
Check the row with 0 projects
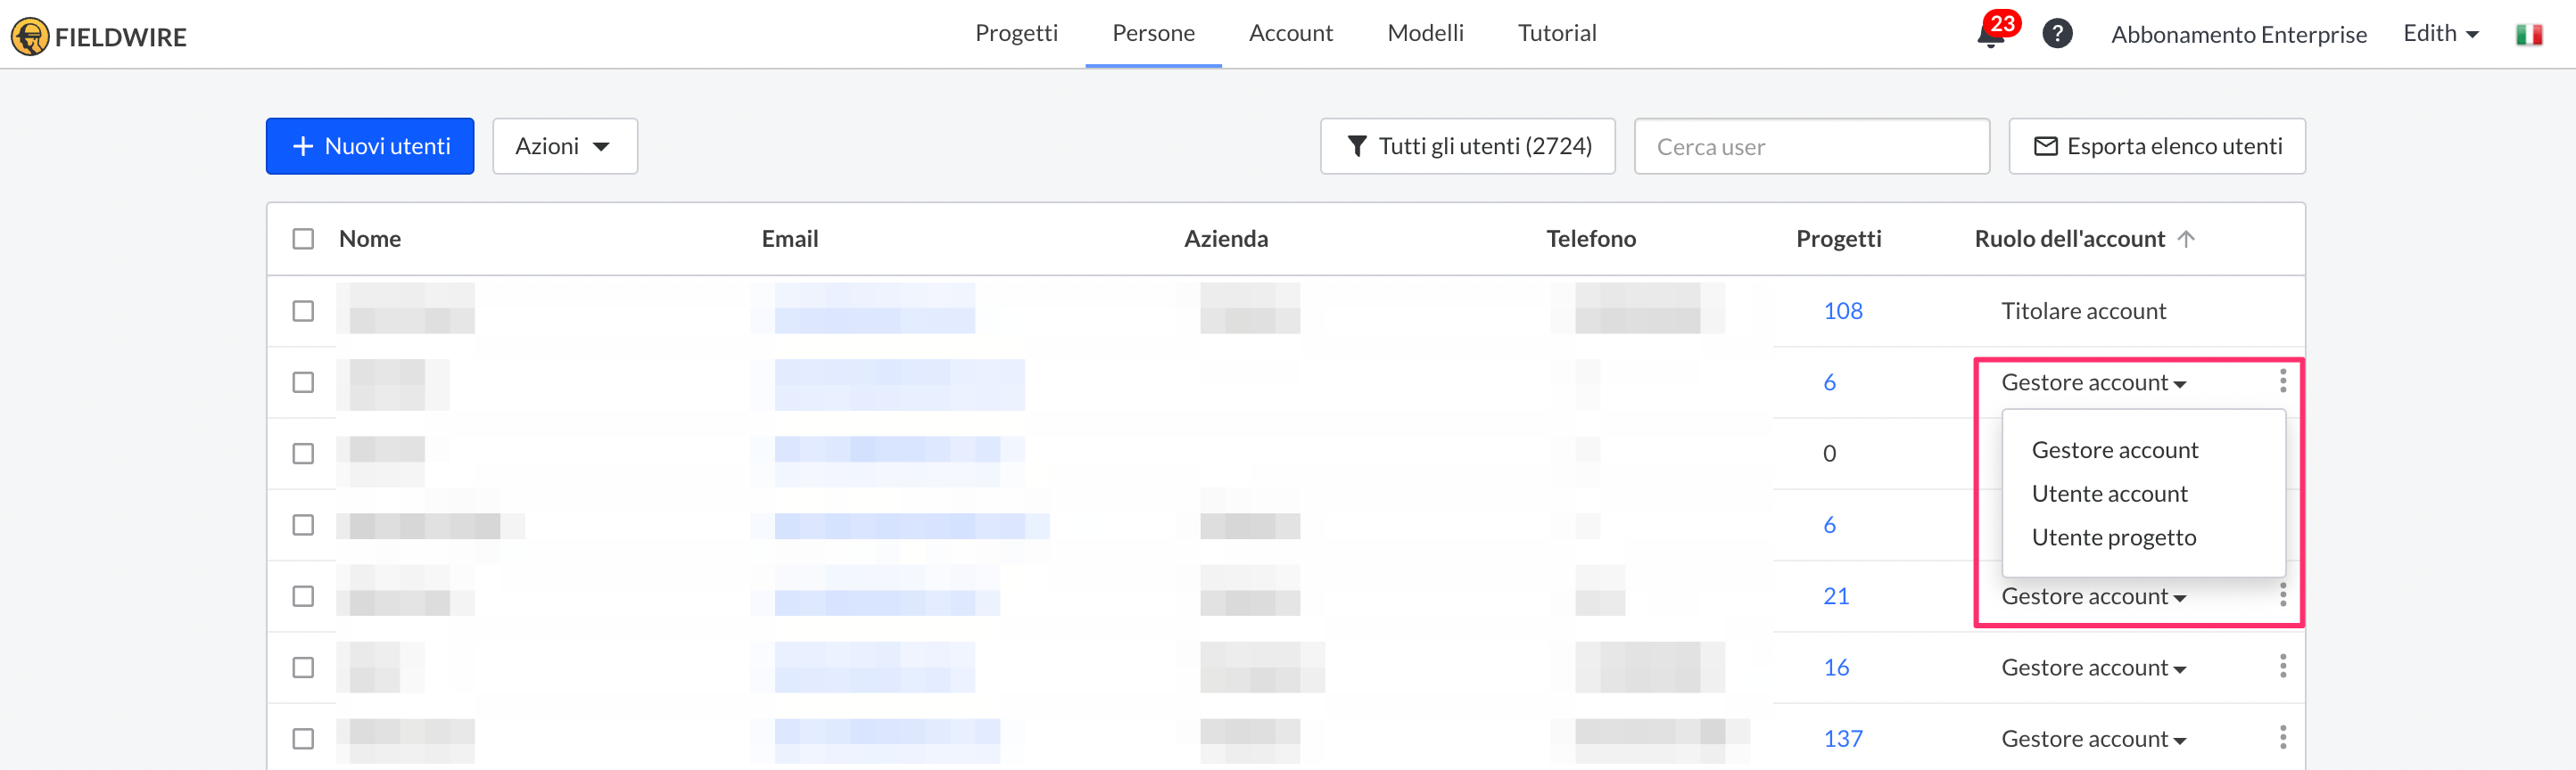[303, 454]
